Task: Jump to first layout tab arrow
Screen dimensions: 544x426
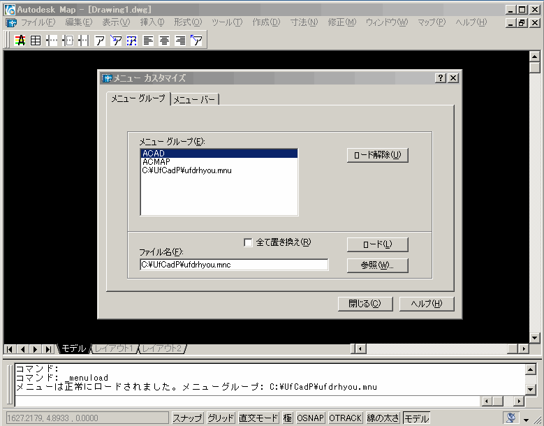Action: pyautogui.click(x=10, y=349)
